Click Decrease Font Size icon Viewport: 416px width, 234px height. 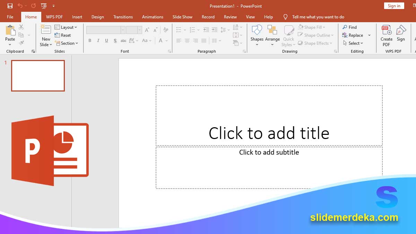pyautogui.click(x=155, y=30)
